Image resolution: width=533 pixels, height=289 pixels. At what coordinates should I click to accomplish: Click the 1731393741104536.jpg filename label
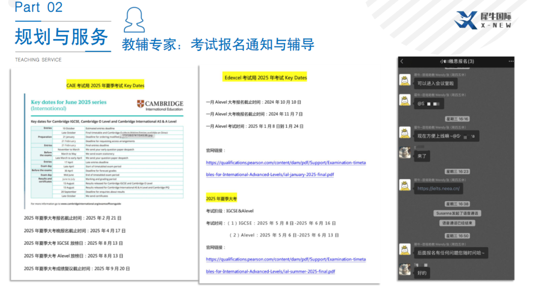(x=137, y=135)
